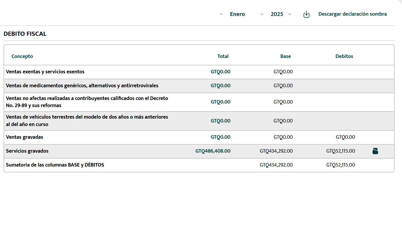Open the folder icon on Servicios gravados row
Viewport: 402px width, 242px height.
[375, 151]
